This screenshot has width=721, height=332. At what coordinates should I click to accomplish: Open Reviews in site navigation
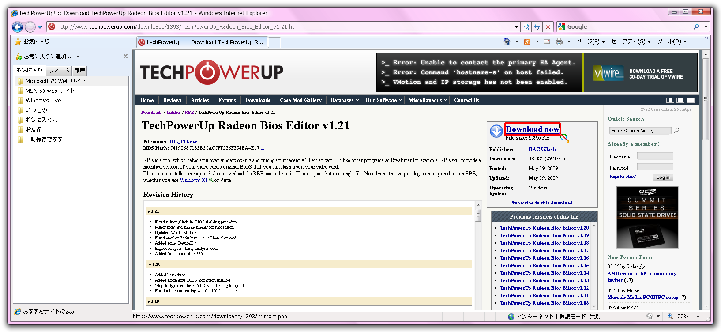point(172,100)
